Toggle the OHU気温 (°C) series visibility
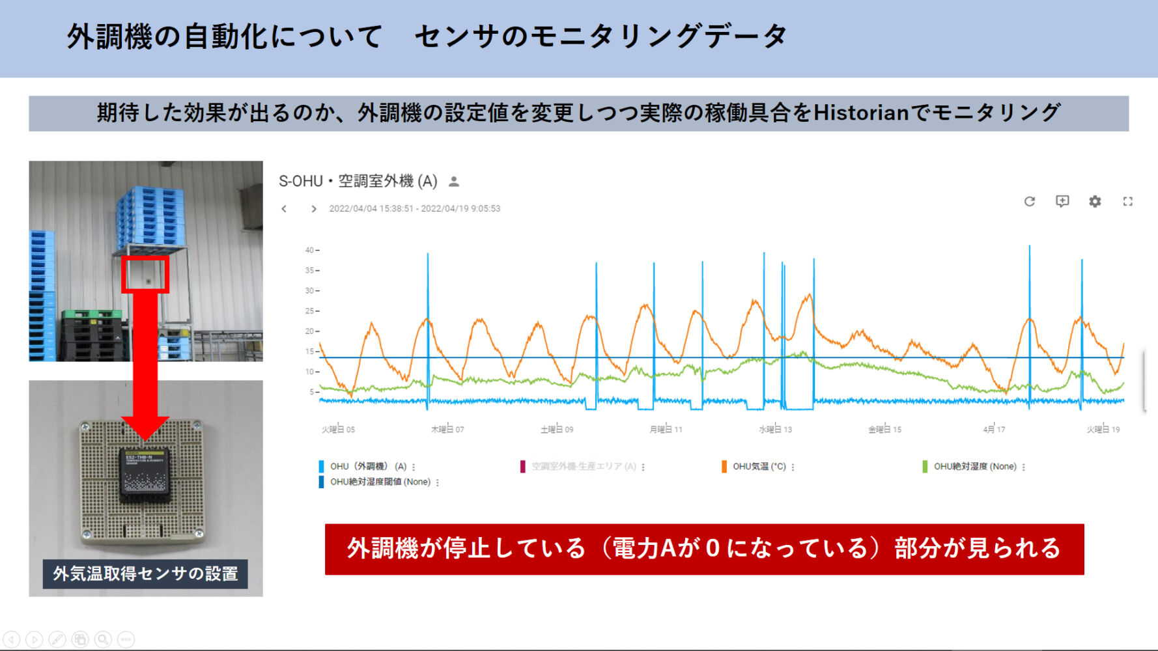Image resolution: width=1158 pixels, height=651 pixels. pos(759,467)
